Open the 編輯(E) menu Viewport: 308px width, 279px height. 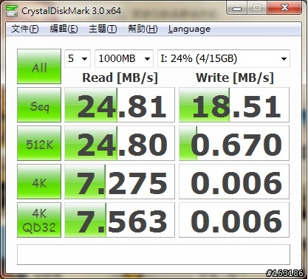64,29
